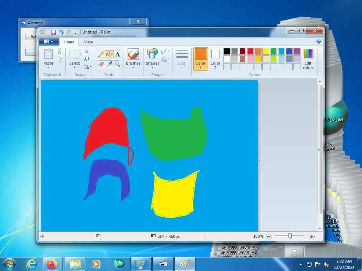Select the Fill with color bucket tool
This screenshot has width=362, height=271.
[109, 54]
